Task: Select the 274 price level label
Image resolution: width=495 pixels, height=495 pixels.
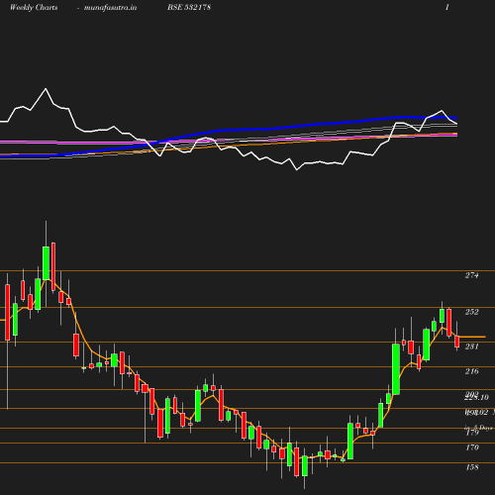Action: pyautogui.click(x=471, y=275)
